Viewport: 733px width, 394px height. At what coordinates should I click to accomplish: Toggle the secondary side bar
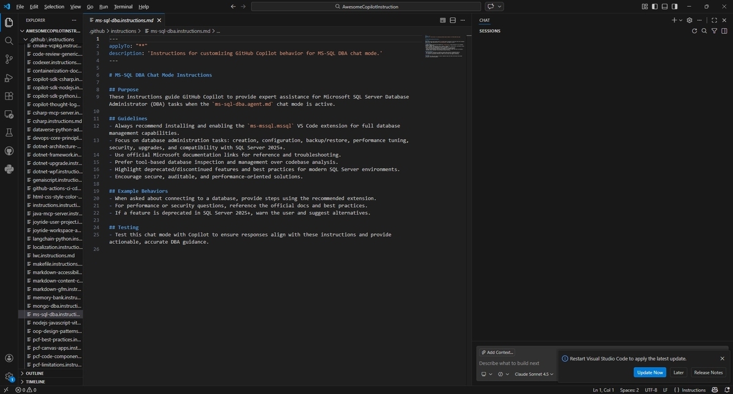coord(674,6)
